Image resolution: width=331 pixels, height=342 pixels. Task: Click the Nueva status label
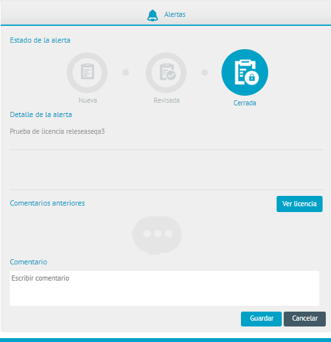87,100
